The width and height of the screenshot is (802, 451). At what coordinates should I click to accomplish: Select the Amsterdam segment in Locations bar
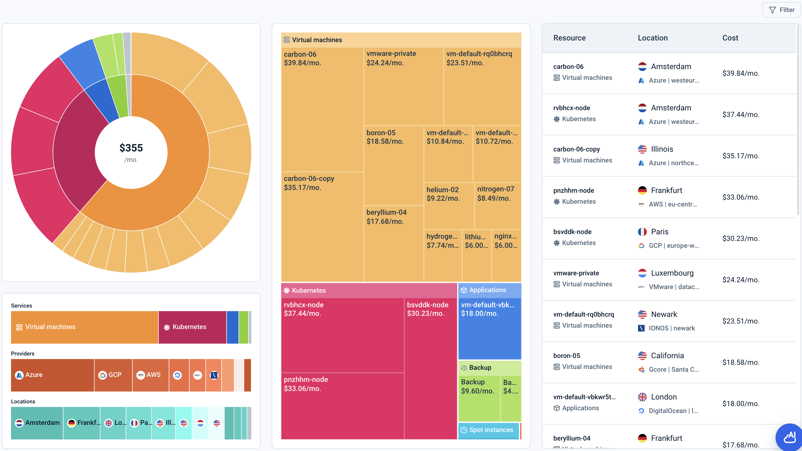tap(37, 423)
